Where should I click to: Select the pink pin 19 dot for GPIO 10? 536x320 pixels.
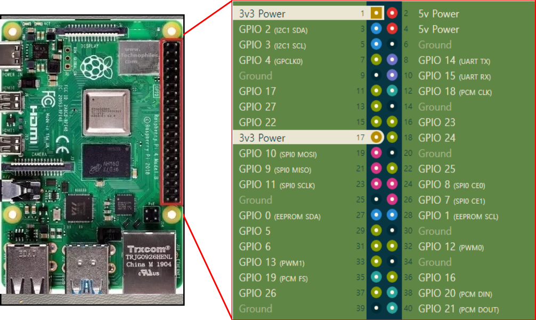(x=376, y=153)
